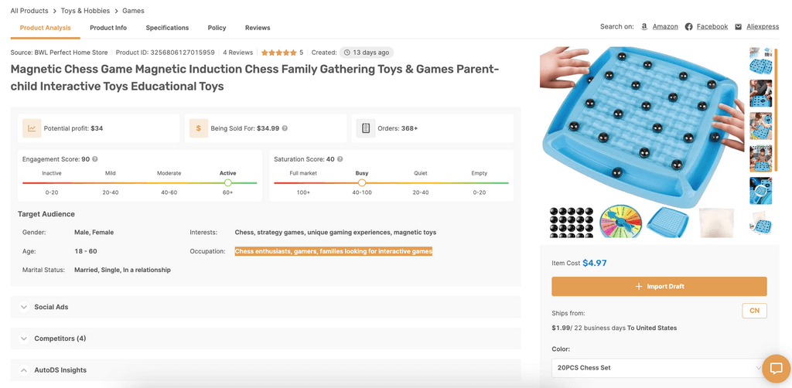The height and width of the screenshot is (388, 792).
Task: Click the Amazon search icon
Action: [644, 27]
